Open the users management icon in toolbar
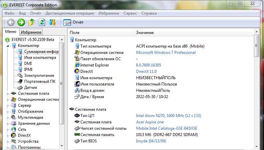 [x=52, y=22]
